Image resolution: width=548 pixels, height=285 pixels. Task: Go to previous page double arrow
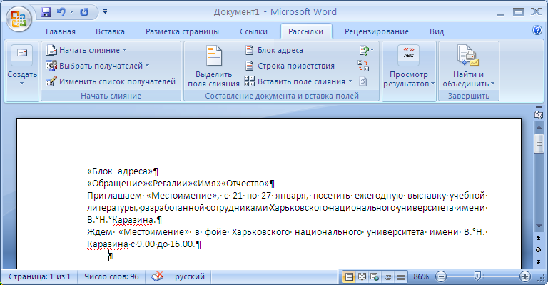pos(539,238)
